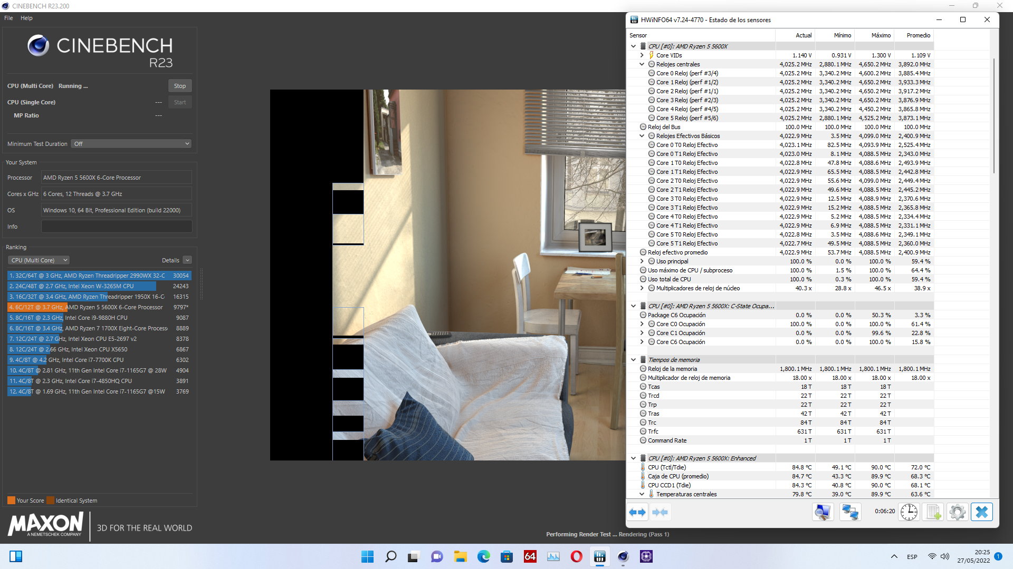
Task: Click the remote network monitors icon in HWiNFO
Action: [x=850, y=512]
